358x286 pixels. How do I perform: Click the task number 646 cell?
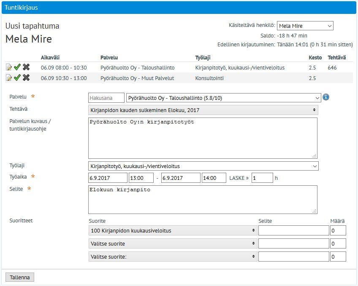coord(332,68)
